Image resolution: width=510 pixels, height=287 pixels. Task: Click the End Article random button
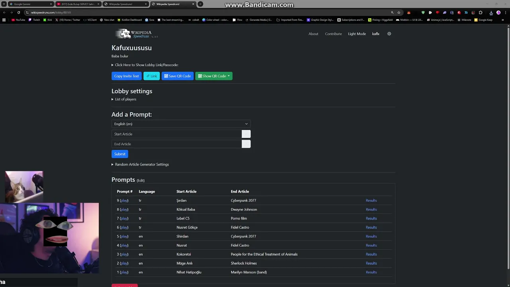pos(246,144)
